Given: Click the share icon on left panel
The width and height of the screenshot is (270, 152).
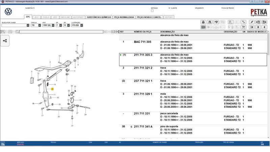Looking at the screenshot, I should click(5, 41).
